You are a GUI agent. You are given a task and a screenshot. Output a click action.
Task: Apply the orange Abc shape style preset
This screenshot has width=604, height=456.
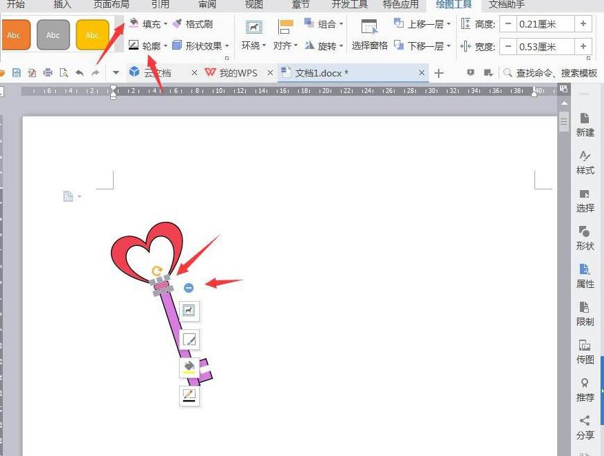click(14, 34)
